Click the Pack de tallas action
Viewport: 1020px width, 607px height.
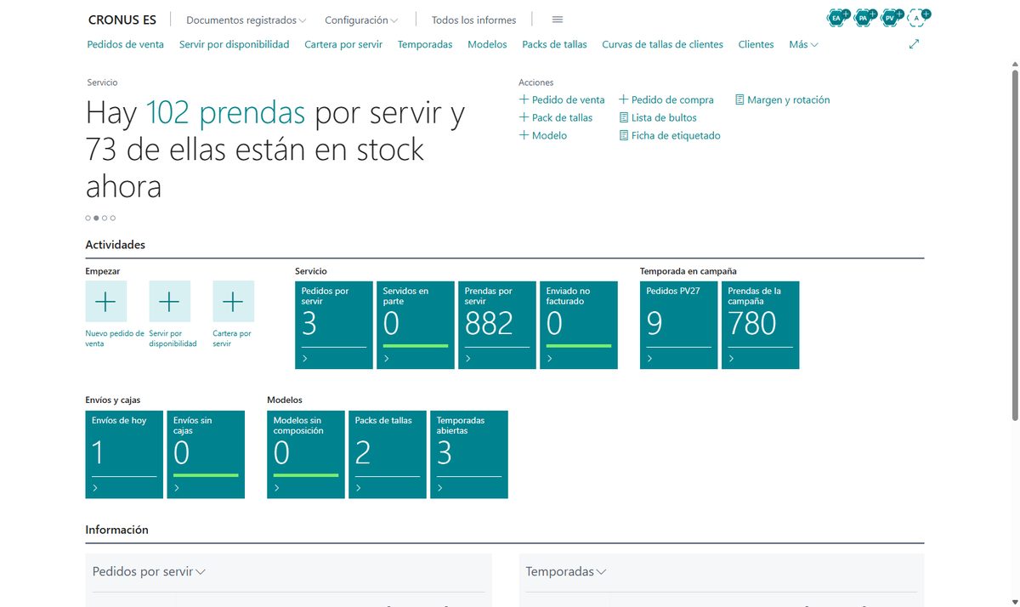[x=556, y=117]
